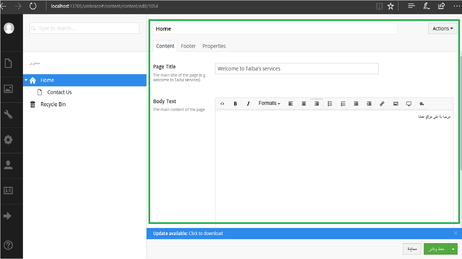The width and height of the screenshot is (462, 259).
Task: Select the Contact Us page in the tree
Action: tap(59, 92)
